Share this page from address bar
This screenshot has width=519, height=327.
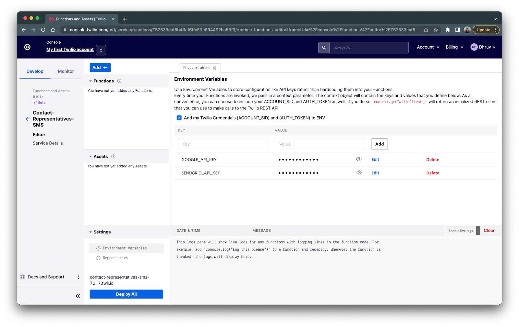pos(426,30)
